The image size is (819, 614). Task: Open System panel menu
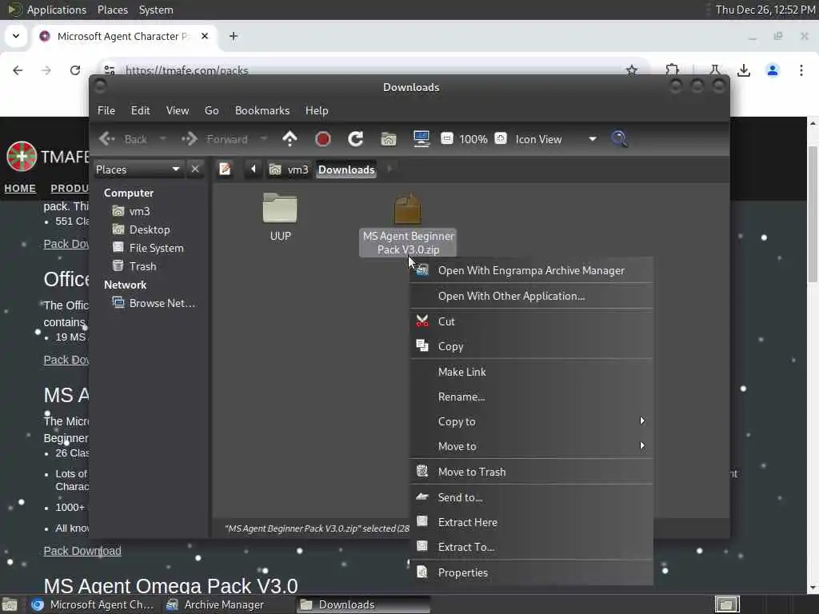156,10
